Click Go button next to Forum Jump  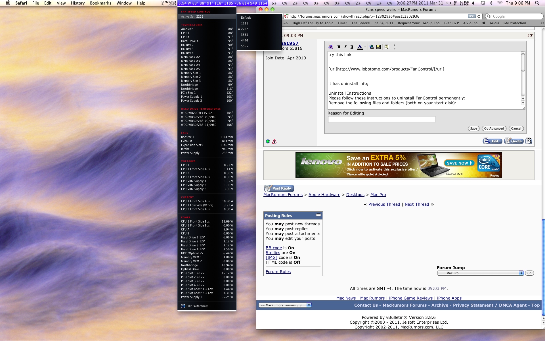tap(529, 273)
